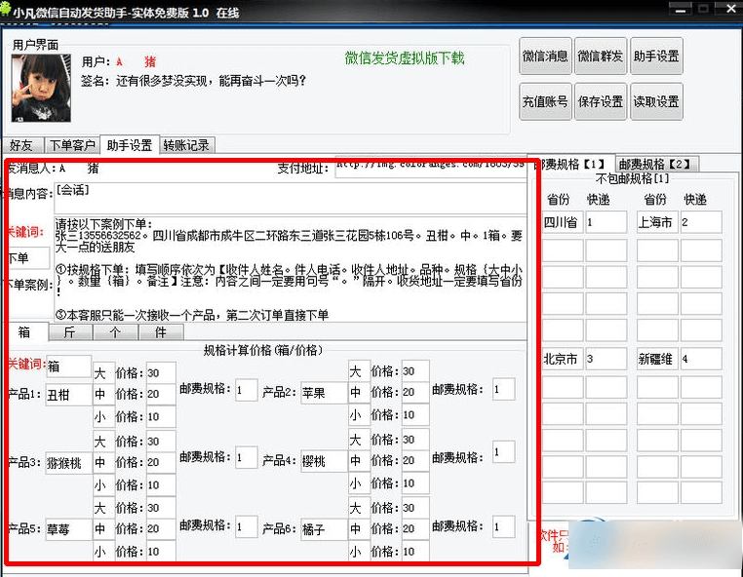Load settings with the 读取设置 button
This screenshot has height=577, width=743.
tap(655, 101)
